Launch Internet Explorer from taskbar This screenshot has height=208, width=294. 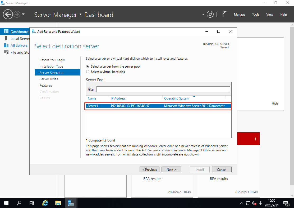[x=45, y=203]
